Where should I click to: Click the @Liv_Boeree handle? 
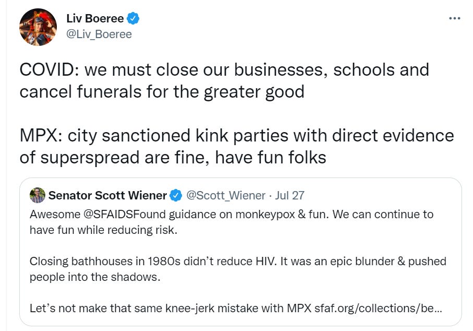(x=99, y=34)
